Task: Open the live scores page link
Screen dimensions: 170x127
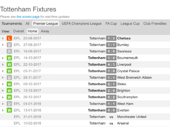Action: pos(28,17)
